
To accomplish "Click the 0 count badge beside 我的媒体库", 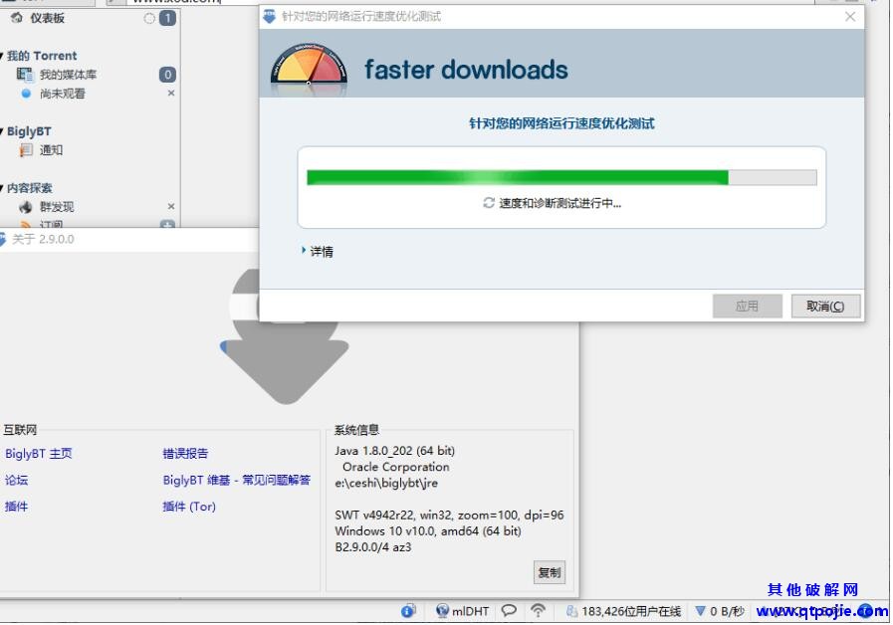I will tap(167, 75).
